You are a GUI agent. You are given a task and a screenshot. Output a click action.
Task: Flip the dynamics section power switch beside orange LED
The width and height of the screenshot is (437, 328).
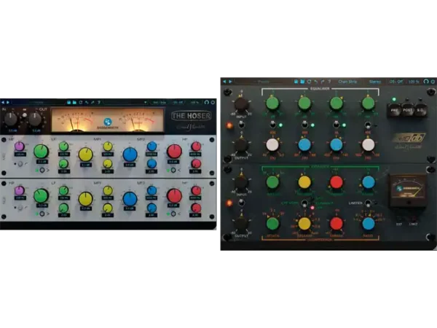click(241, 203)
